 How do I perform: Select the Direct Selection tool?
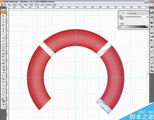click(3, 19)
